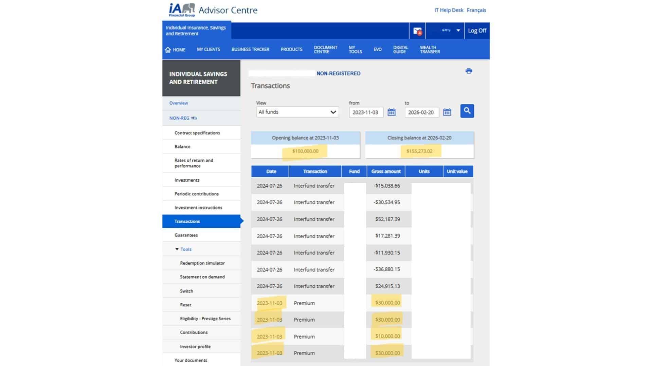Open the MY CLIENTS menu
Image resolution: width=652 pixels, height=366 pixels.
coord(208,49)
